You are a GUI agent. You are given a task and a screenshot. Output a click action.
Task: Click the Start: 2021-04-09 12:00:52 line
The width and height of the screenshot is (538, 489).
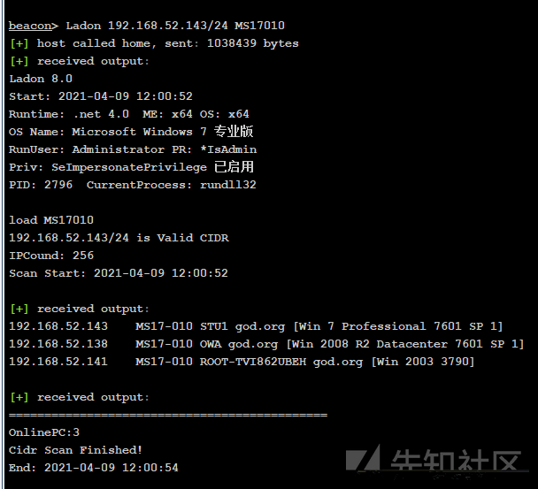[x=101, y=96]
